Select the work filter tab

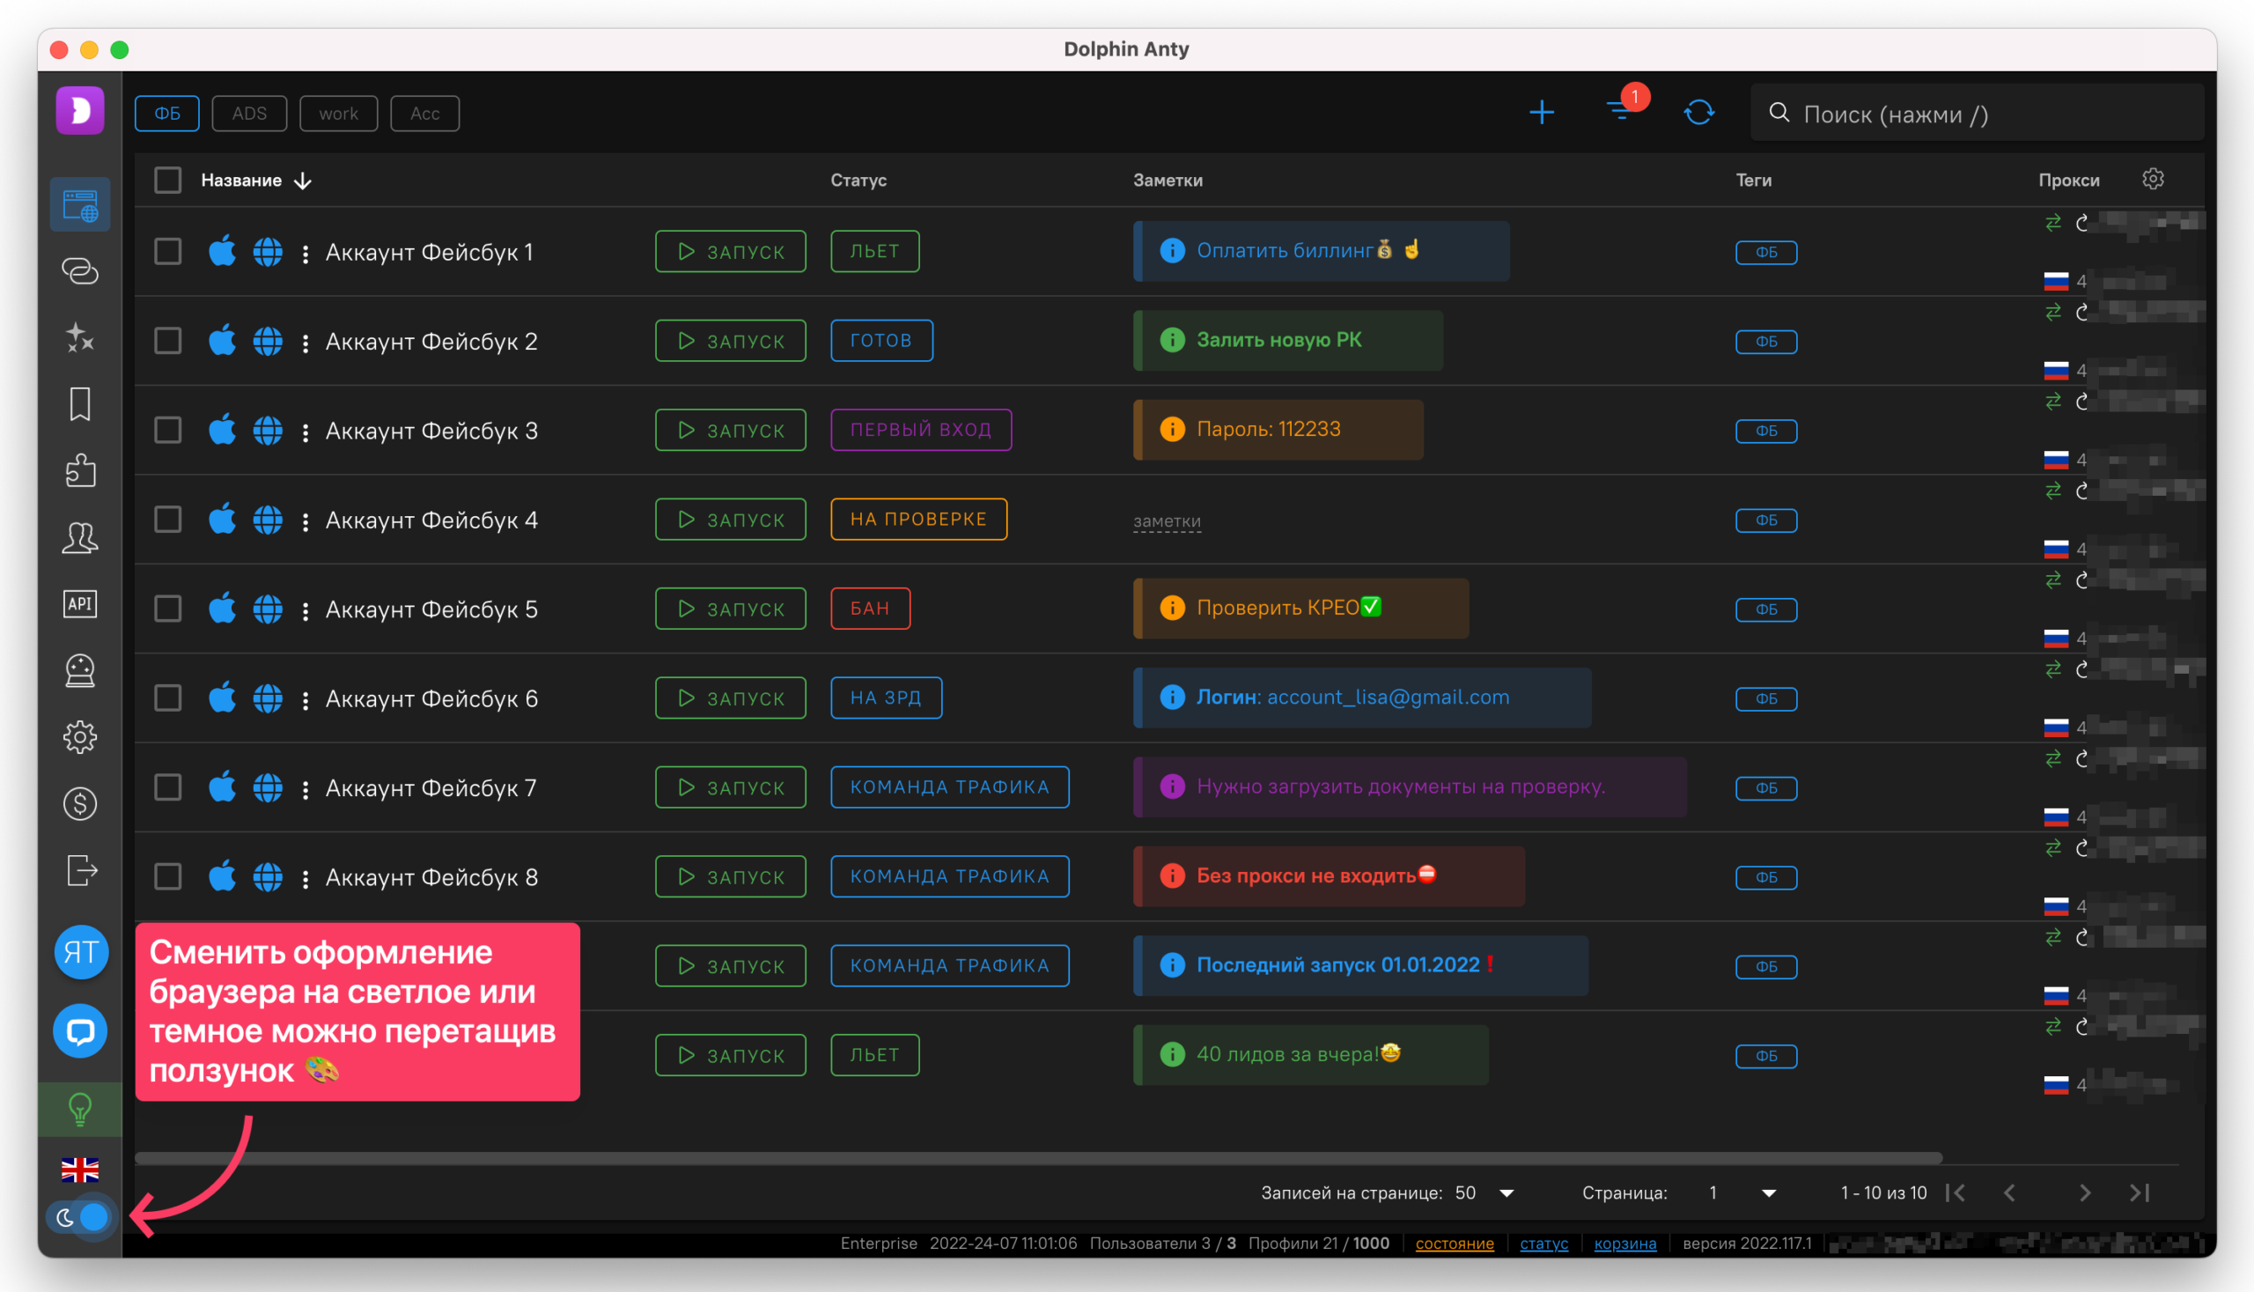339,114
